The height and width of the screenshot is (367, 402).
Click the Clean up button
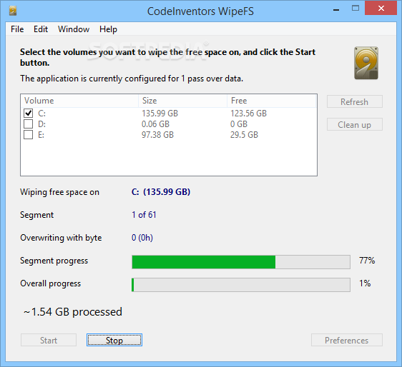[355, 124]
